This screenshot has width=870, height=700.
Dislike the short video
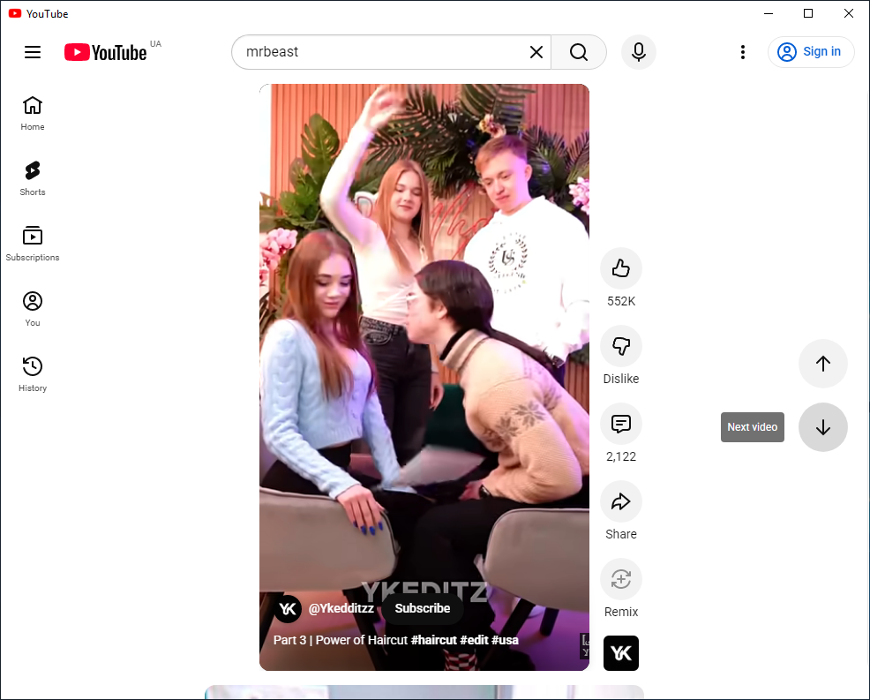[x=620, y=346]
